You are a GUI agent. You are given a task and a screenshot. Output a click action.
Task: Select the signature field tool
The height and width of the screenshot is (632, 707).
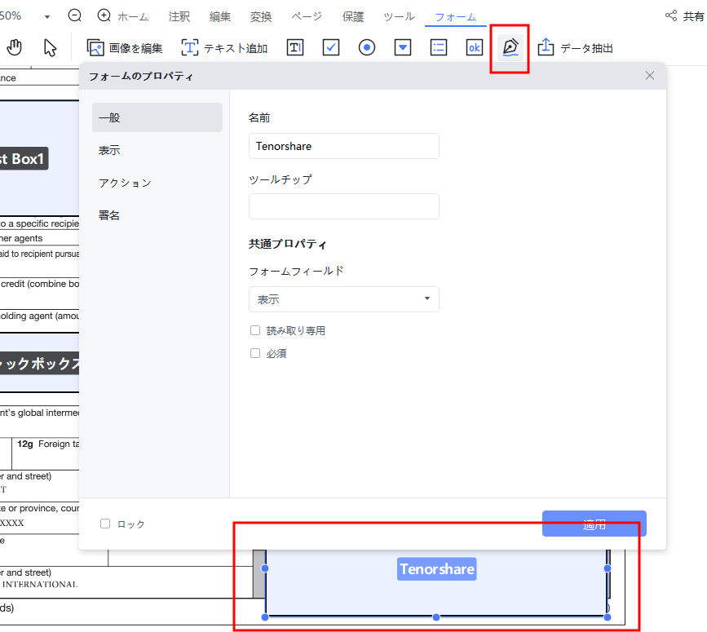pos(510,47)
